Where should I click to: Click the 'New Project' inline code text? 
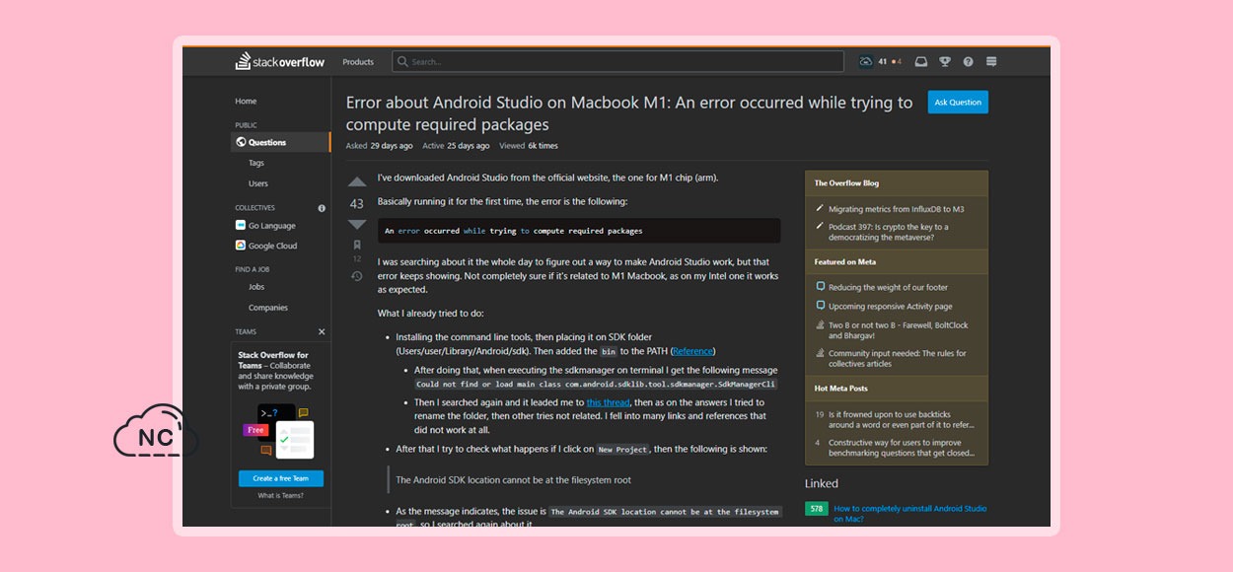point(622,450)
